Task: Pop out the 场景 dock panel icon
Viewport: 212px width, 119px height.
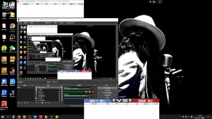Action: coord(33,85)
